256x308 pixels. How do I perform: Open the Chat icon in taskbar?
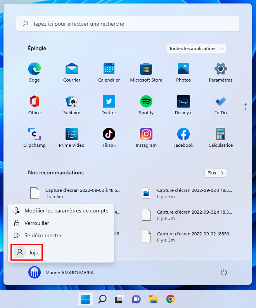tap(136, 299)
